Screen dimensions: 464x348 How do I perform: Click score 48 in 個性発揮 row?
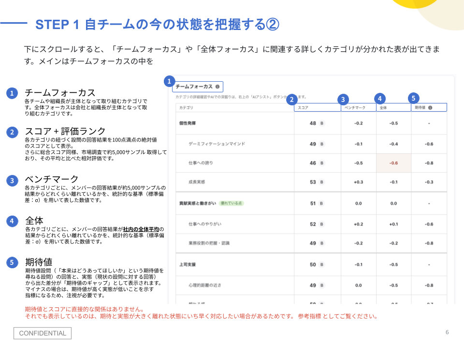click(x=313, y=123)
